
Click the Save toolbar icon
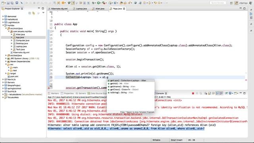click(8, 3)
